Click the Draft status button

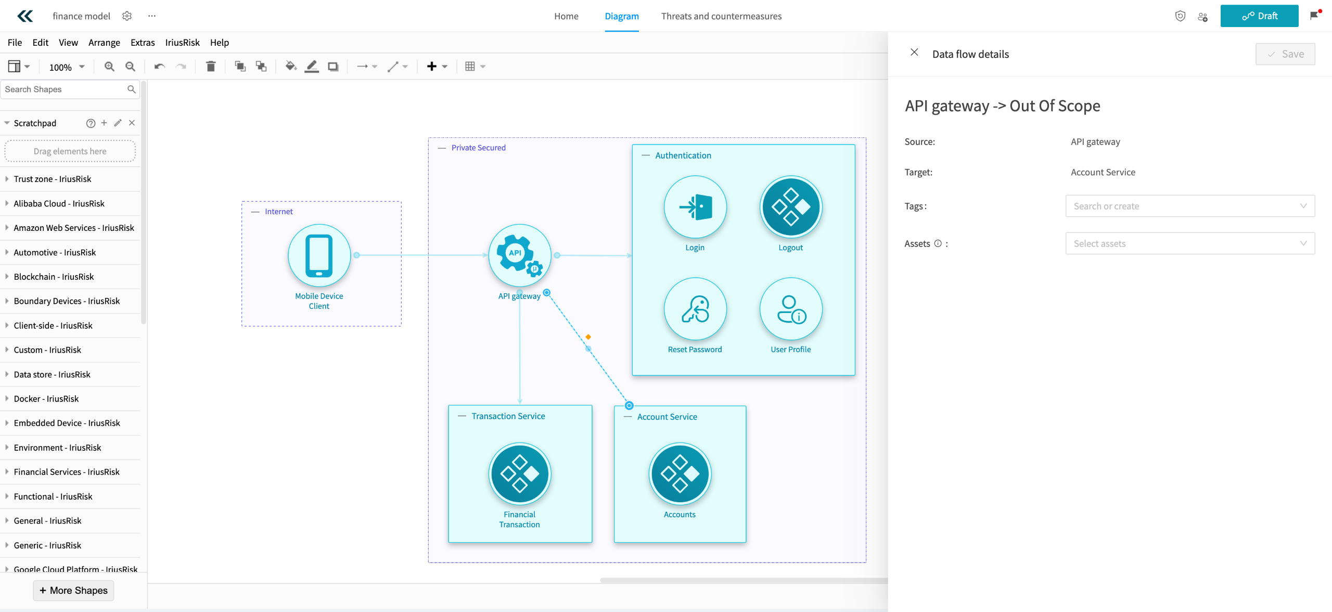coord(1259,16)
